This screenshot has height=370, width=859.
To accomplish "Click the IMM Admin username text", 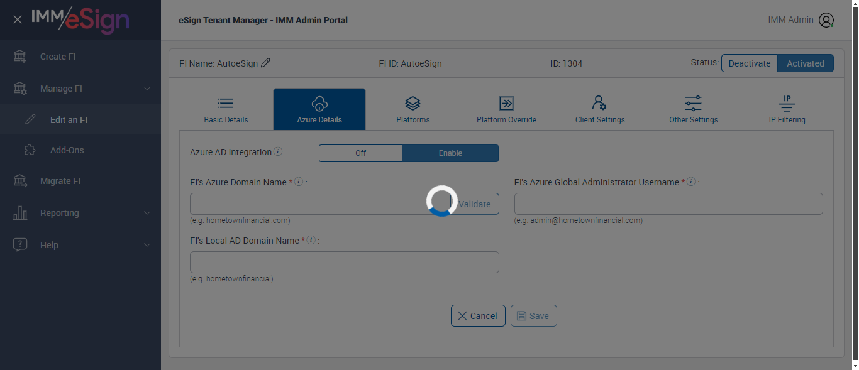I will (x=790, y=19).
